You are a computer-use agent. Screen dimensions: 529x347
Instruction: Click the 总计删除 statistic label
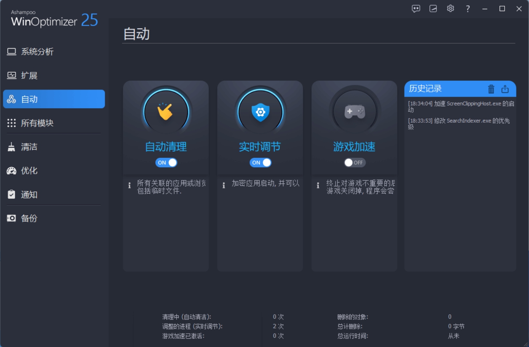tap(350, 326)
